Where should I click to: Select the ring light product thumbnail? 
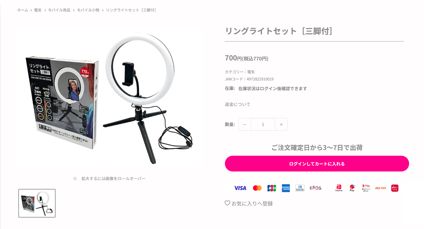(37, 203)
